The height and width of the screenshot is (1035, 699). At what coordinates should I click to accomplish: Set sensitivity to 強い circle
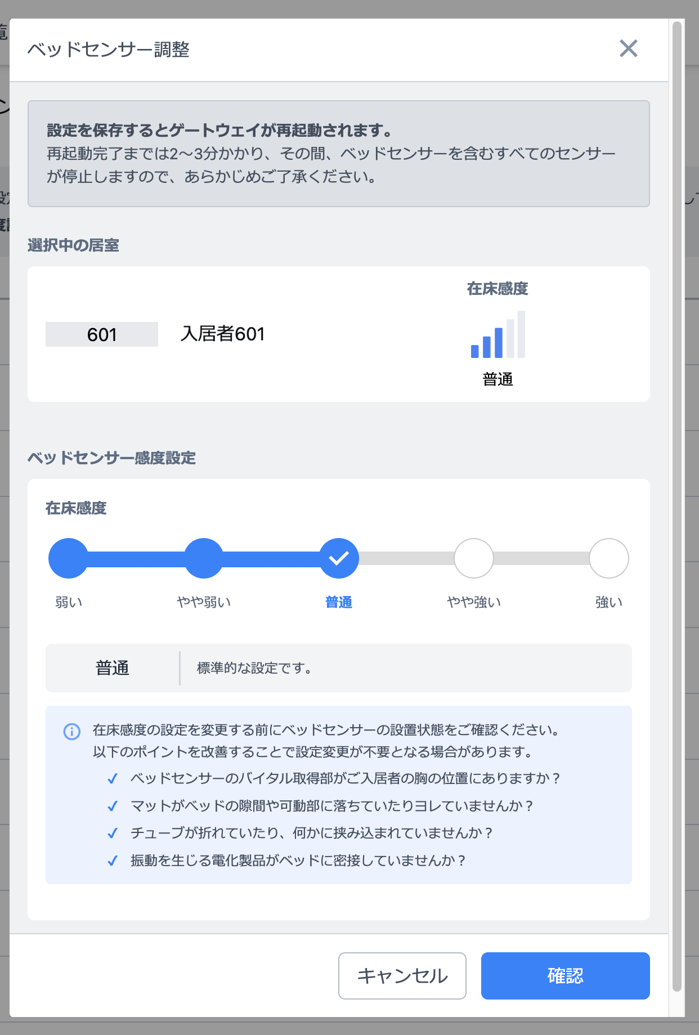[608, 558]
